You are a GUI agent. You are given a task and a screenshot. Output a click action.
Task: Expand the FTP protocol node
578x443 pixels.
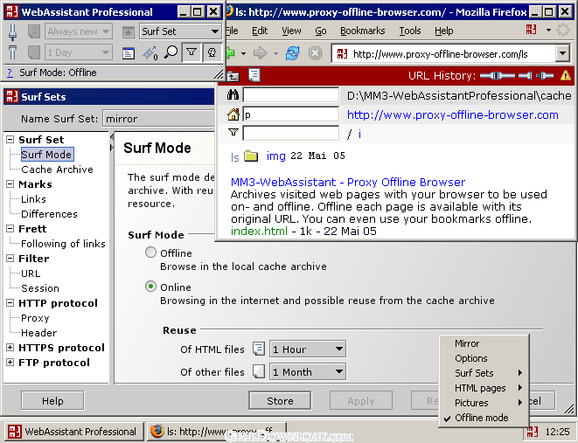tap(10, 363)
